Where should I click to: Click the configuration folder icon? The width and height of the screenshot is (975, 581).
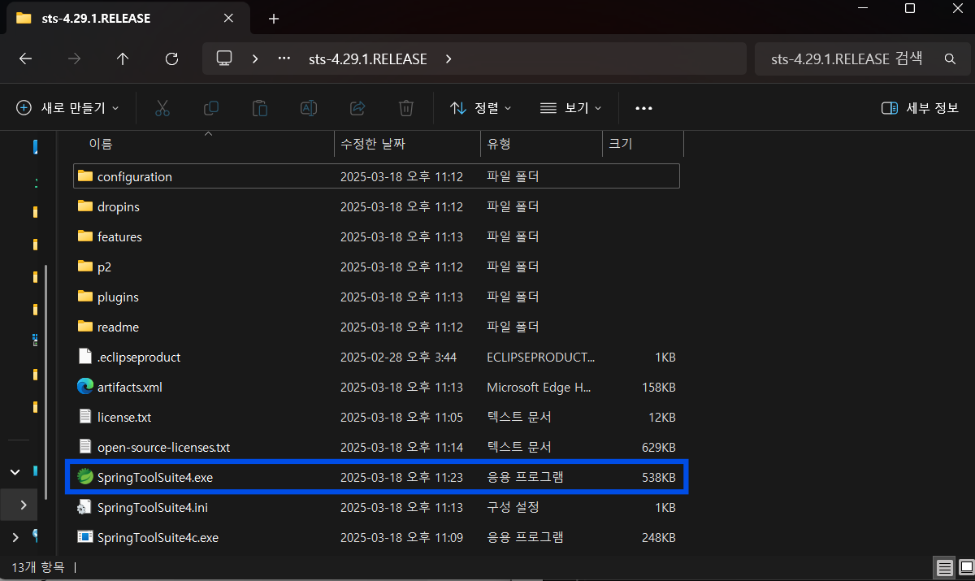pyautogui.click(x=85, y=176)
